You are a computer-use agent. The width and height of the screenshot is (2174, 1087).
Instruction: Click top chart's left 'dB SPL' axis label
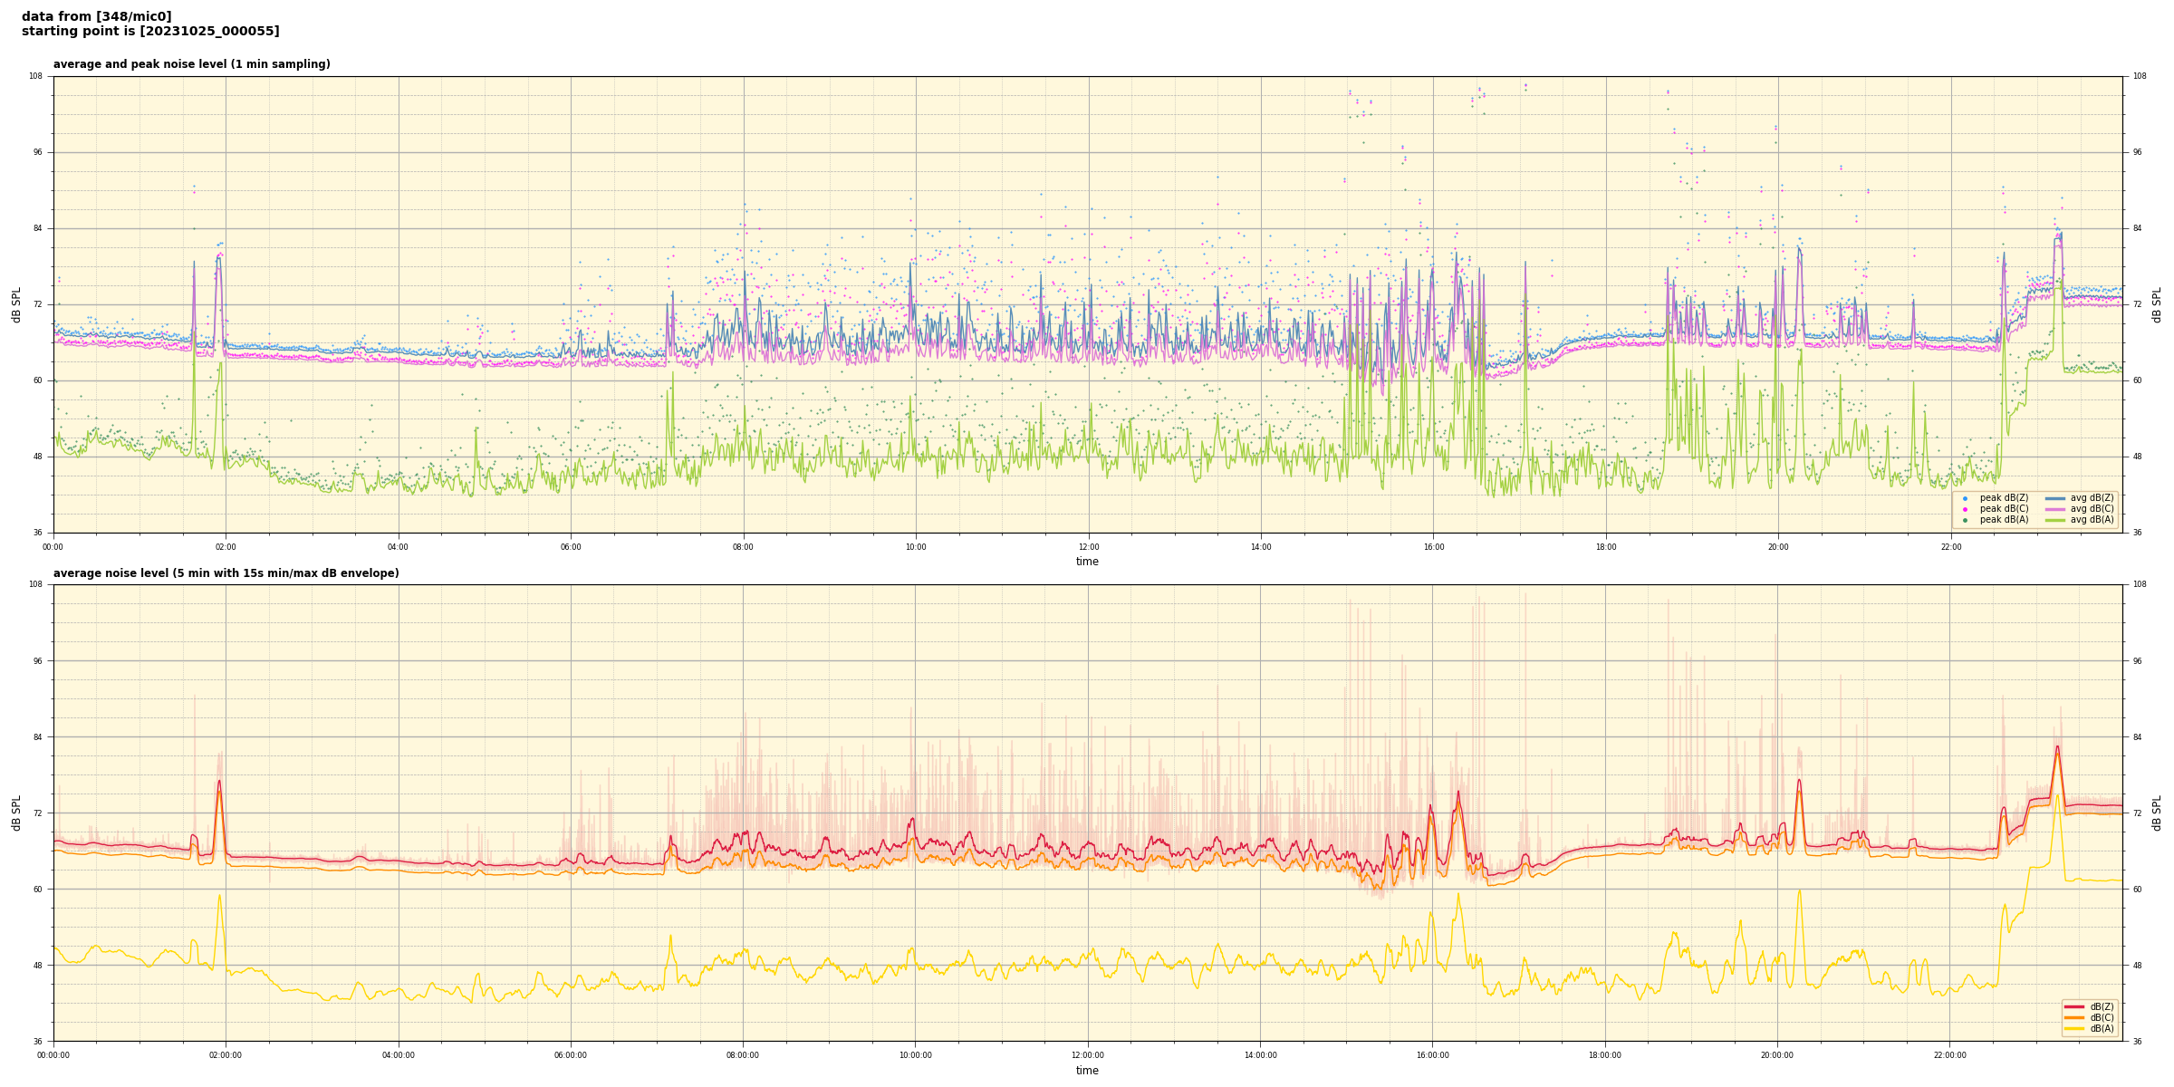click(16, 304)
